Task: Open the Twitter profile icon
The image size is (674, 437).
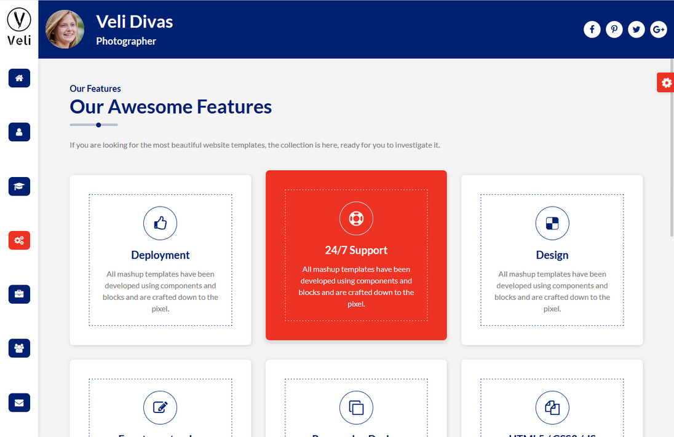Action: click(x=636, y=30)
